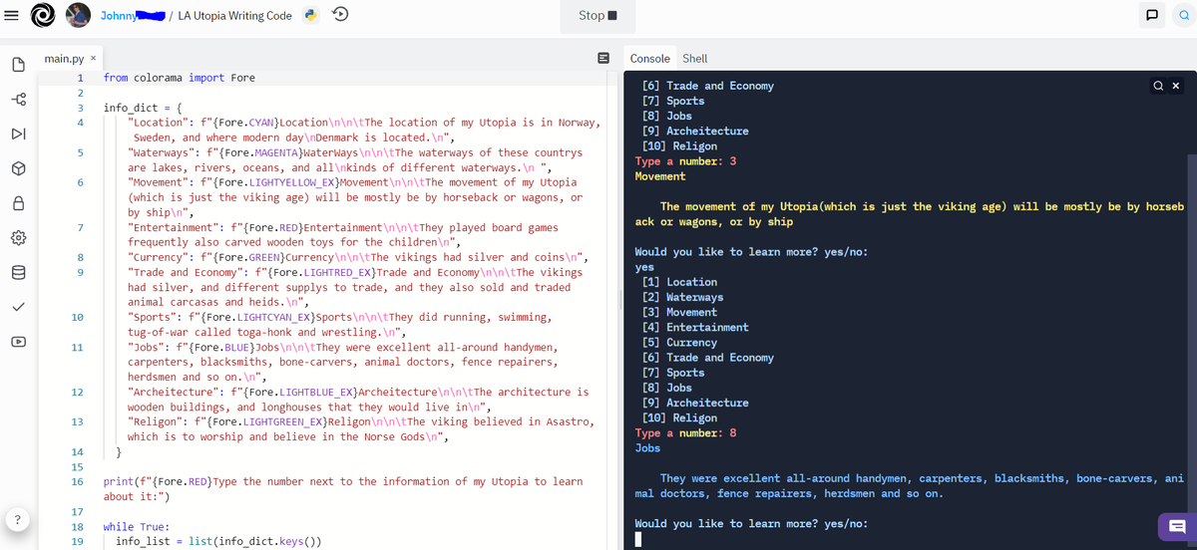Switch to the Shell tab
The height and width of the screenshot is (550, 1197).
tap(694, 59)
